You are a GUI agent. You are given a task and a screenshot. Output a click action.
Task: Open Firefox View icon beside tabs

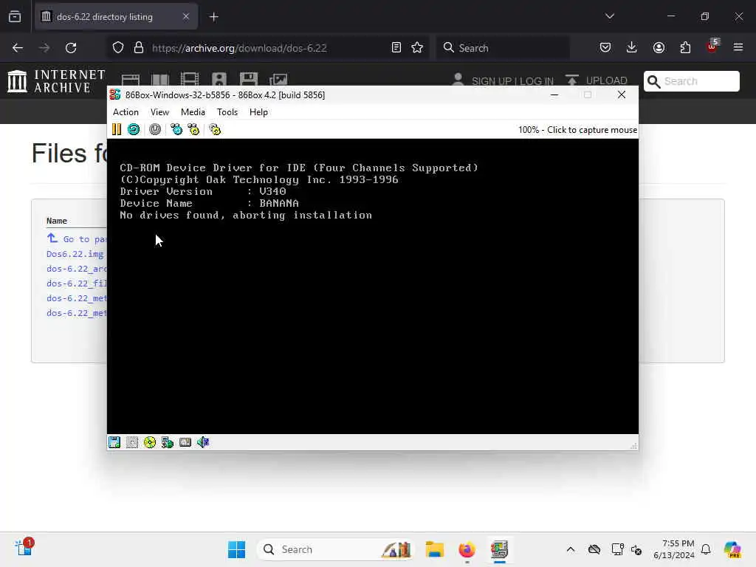click(x=15, y=17)
